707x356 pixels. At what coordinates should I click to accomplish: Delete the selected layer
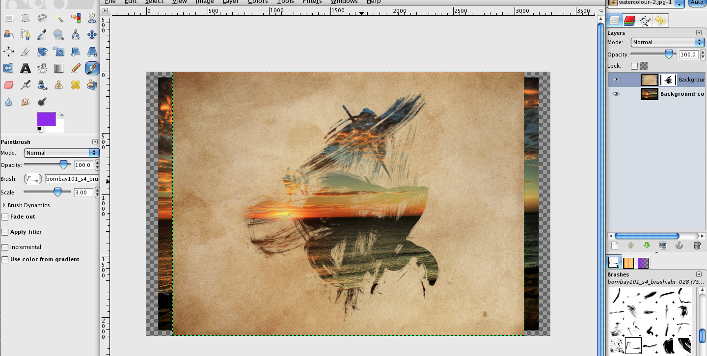point(697,246)
